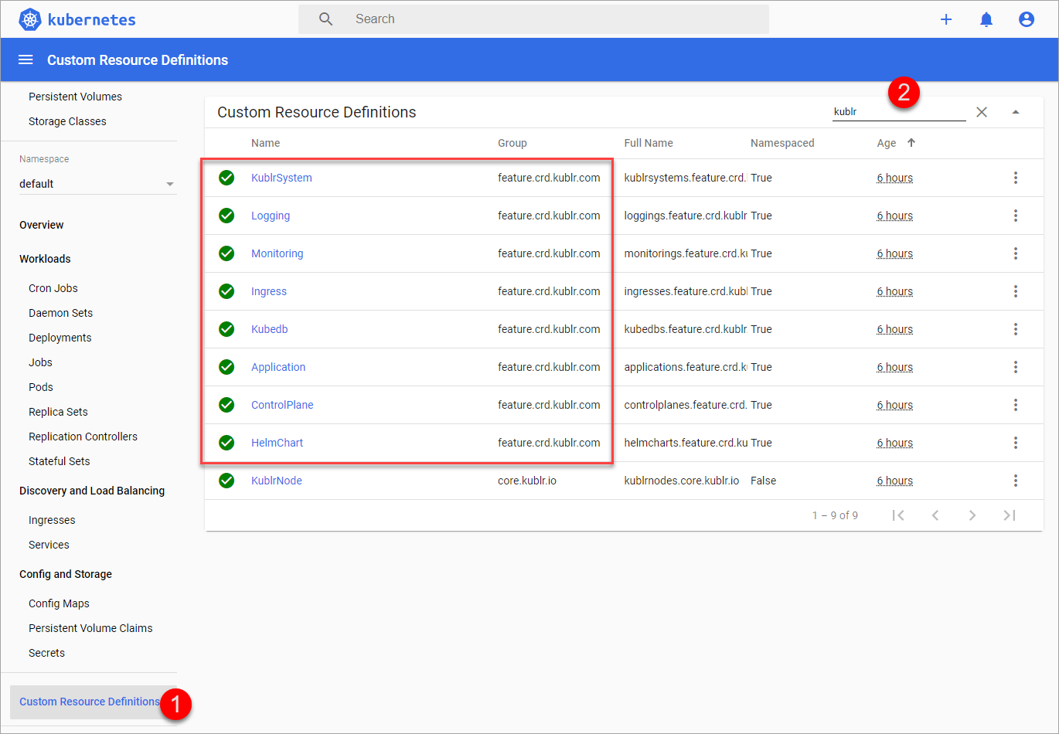The width and height of the screenshot is (1059, 734).
Task: Sort by the Name column header
Action: click(x=265, y=143)
